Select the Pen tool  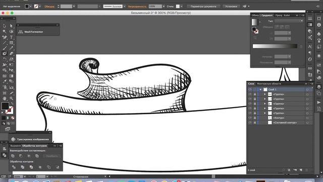(x=5, y=37)
